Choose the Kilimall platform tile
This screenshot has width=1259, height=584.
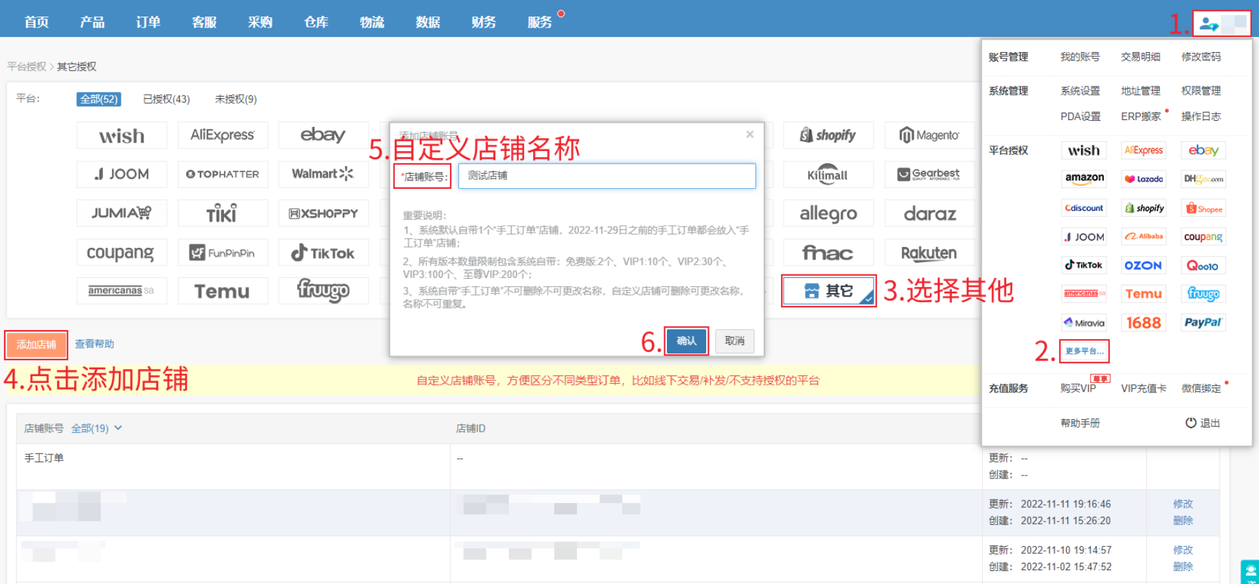tap(828, 174)
